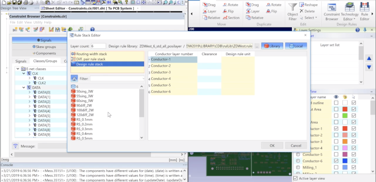Click the Layer count input field

(98, 46)
